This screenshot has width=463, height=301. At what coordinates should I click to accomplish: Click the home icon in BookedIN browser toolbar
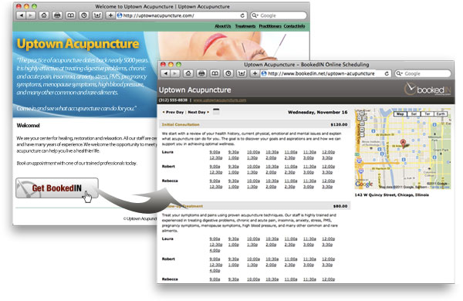pos(188,73)
